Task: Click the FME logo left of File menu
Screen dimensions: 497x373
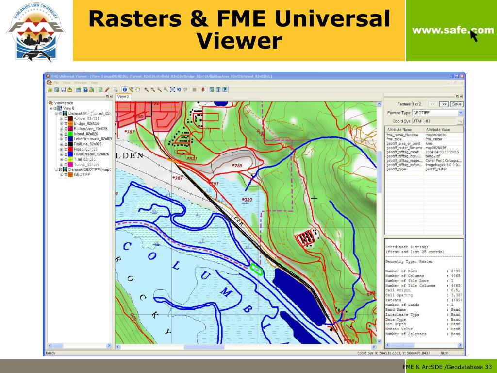Action: 49,83
